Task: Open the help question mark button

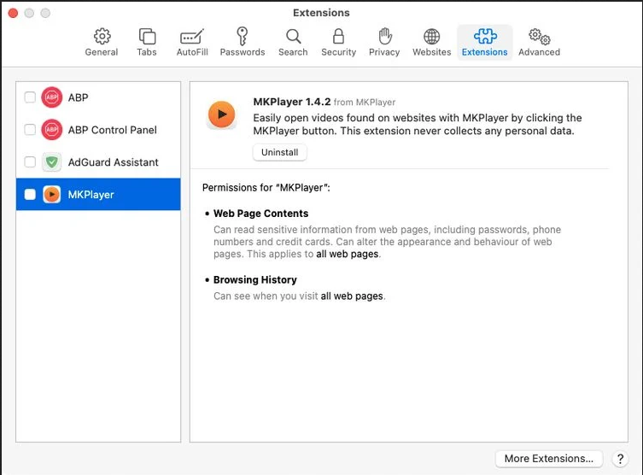Action: (620, 459)
